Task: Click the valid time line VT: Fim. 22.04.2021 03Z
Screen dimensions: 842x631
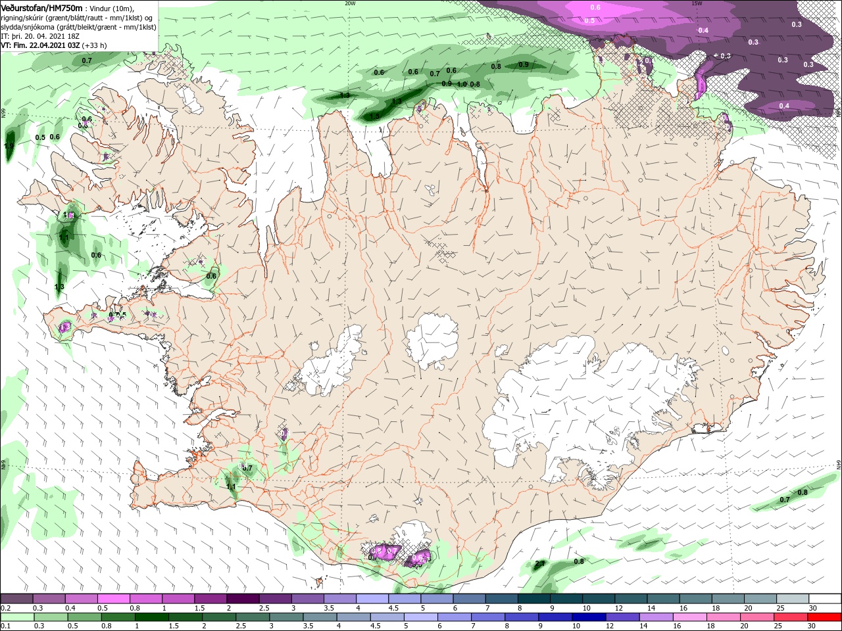Action: (x=40, y=45)
